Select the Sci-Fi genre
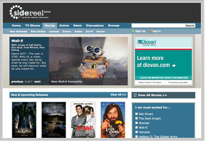205x141 pixels. click(89, 32)
